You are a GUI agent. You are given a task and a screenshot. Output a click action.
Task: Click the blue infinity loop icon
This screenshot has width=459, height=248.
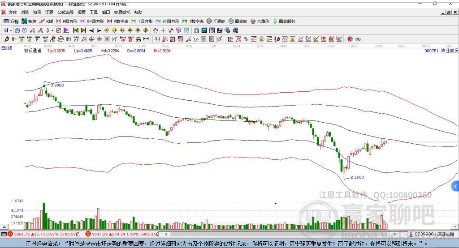(x=358, y=39)
